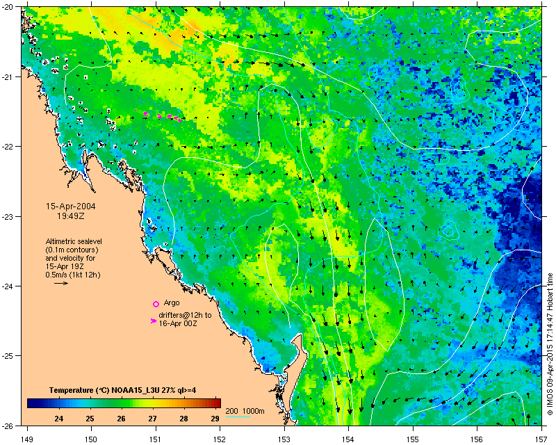Click the magenta drifters arrow legend symbol
This screenshot has height=445, width=556.
pos(153,321)
